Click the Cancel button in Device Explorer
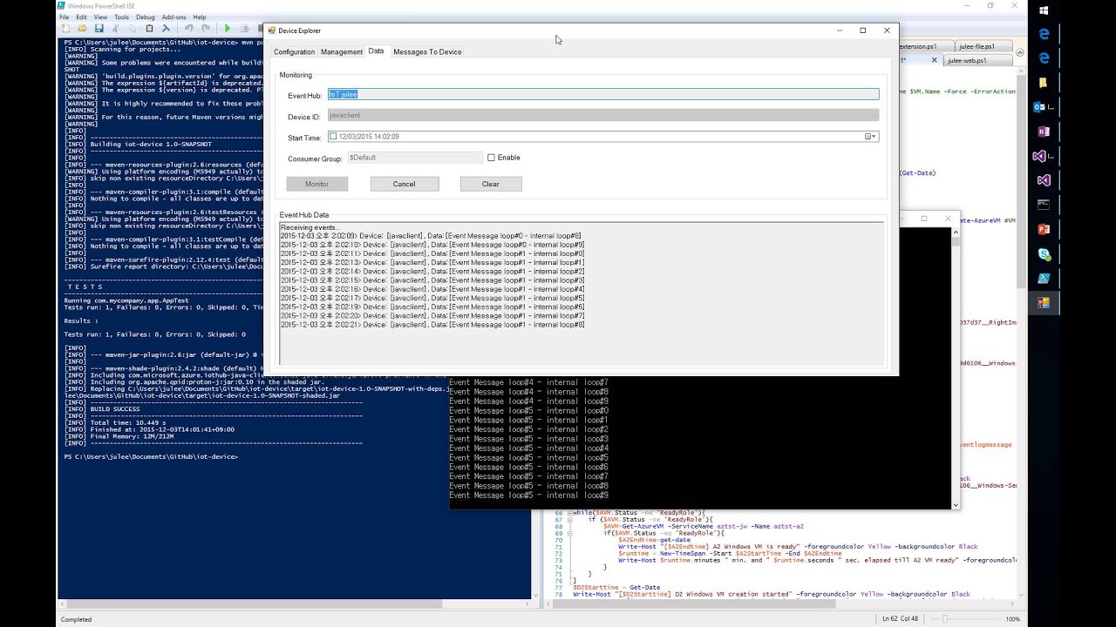The height and width of the screenshot is (627, 1116). [x=405, y=184]
